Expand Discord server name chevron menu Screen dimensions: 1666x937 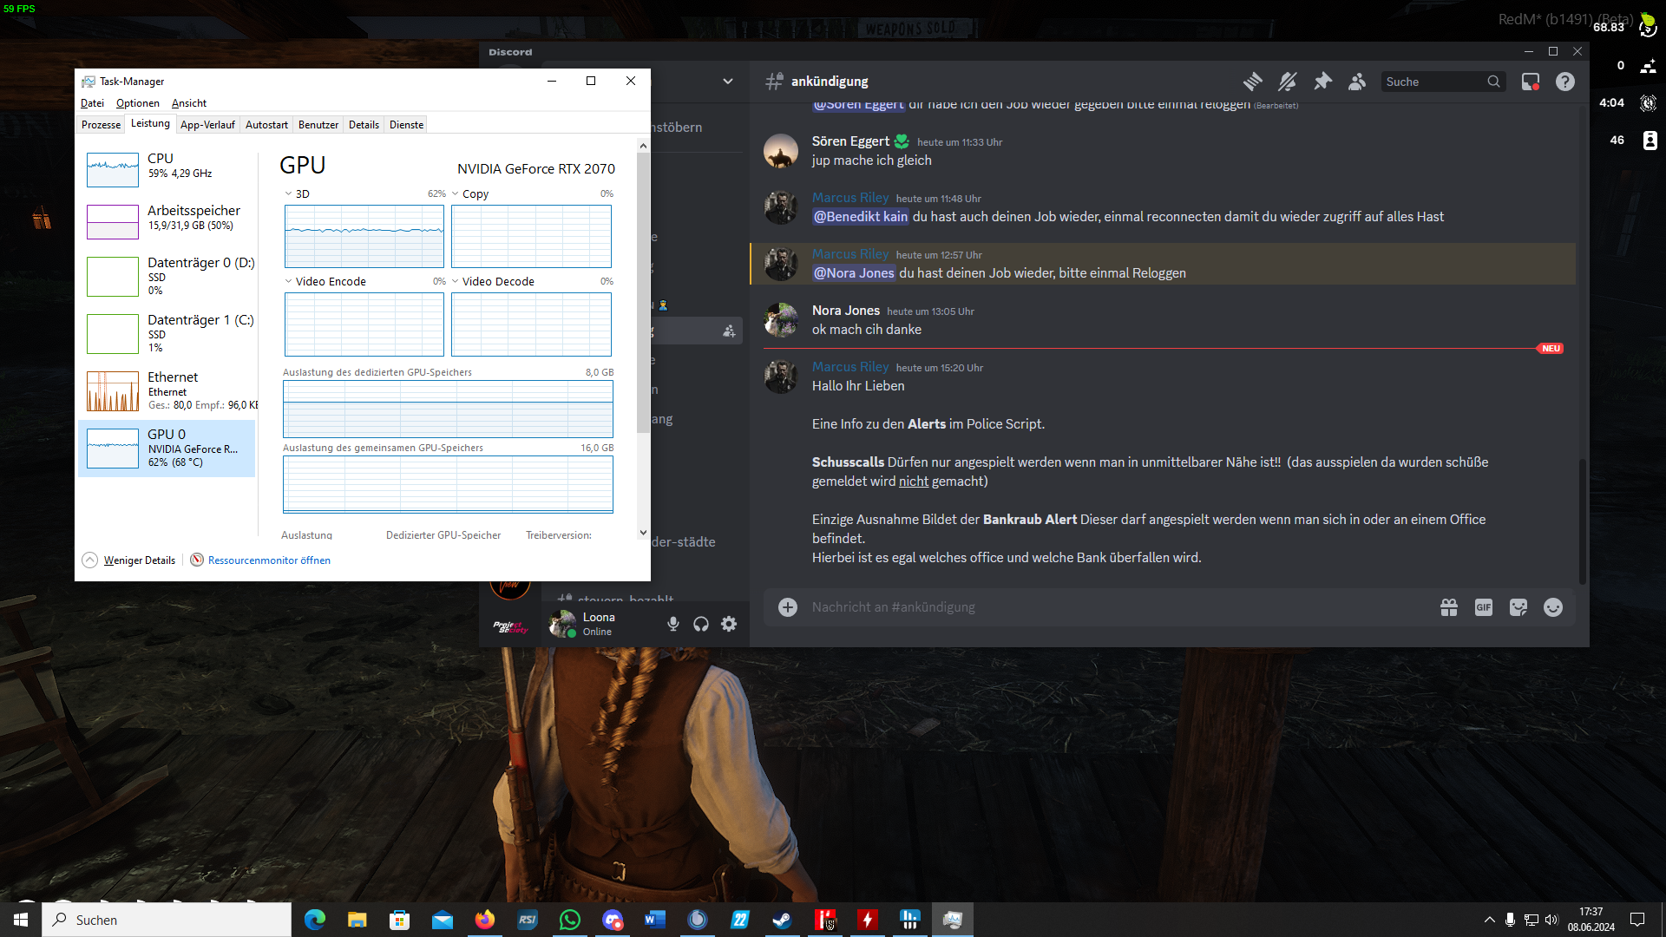(x=728, y=82)
